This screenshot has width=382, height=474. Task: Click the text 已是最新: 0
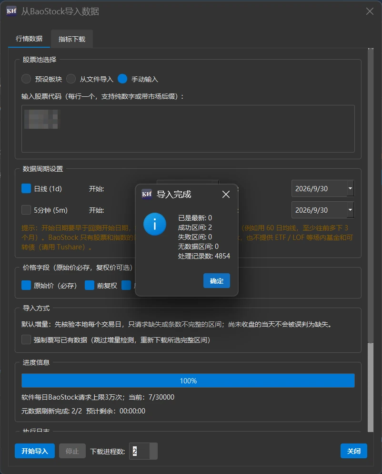click(195, 218)
